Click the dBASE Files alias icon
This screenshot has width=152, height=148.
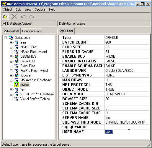tap(17, 47)
